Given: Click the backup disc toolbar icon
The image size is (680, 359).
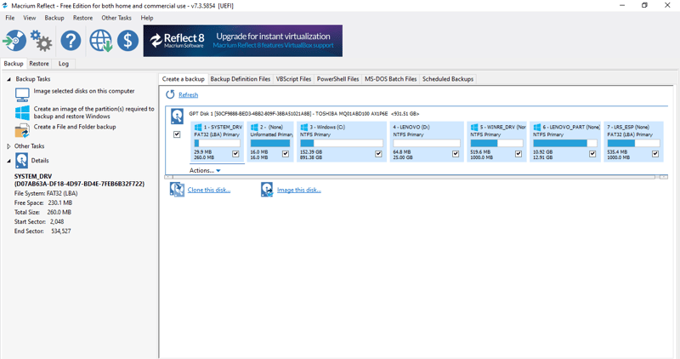Looking at the screenshot, I should click(x=14, y=40).
